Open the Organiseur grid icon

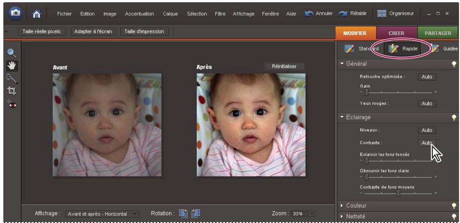pos(382,13)
